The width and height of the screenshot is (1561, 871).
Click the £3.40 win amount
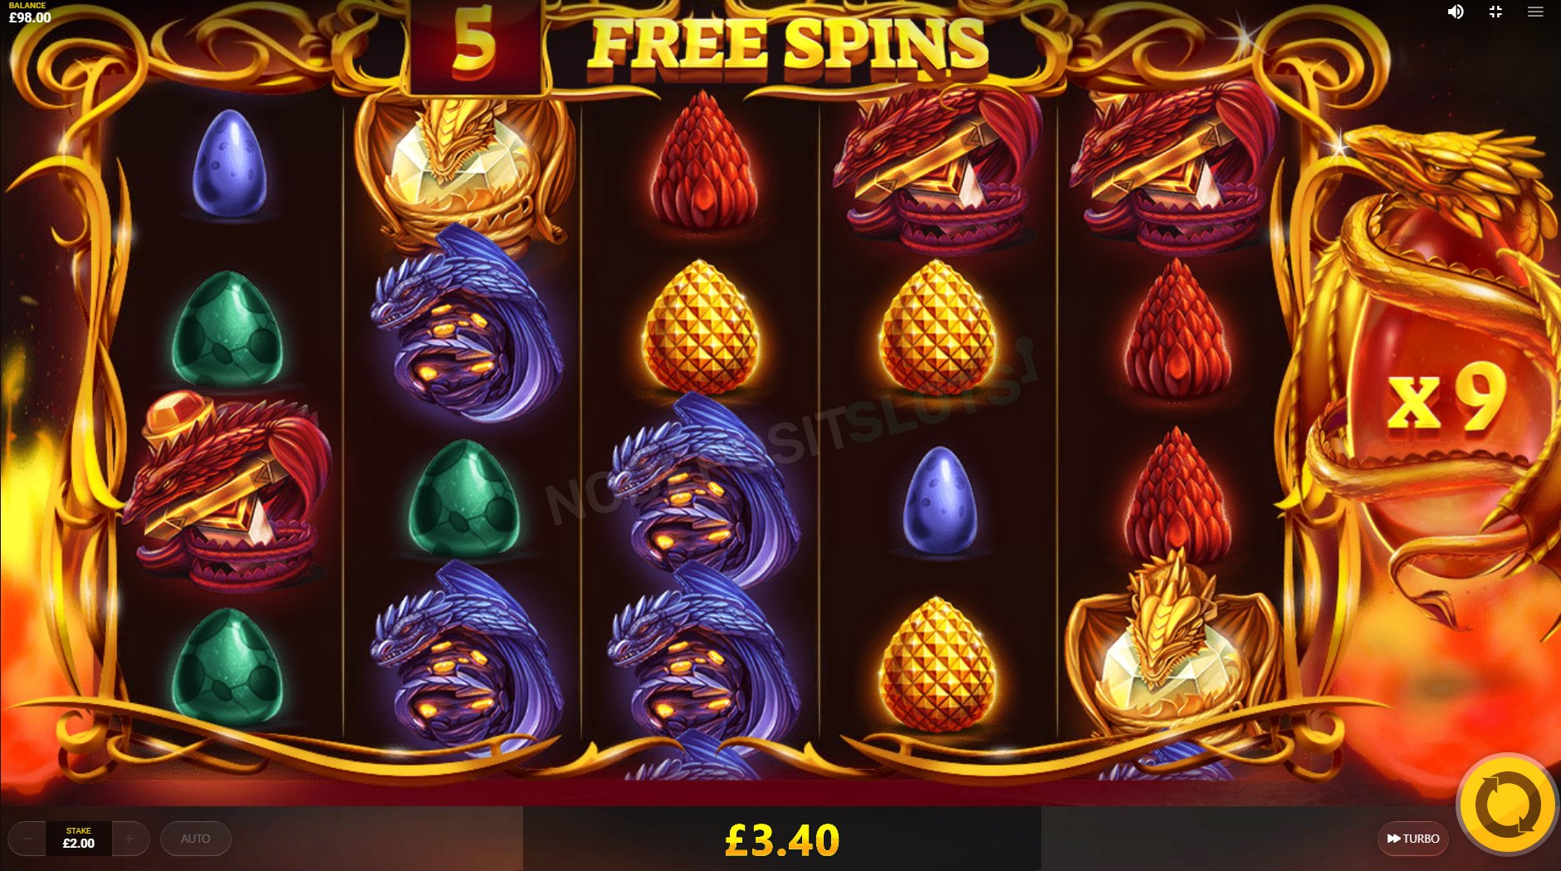pos(782,839)
